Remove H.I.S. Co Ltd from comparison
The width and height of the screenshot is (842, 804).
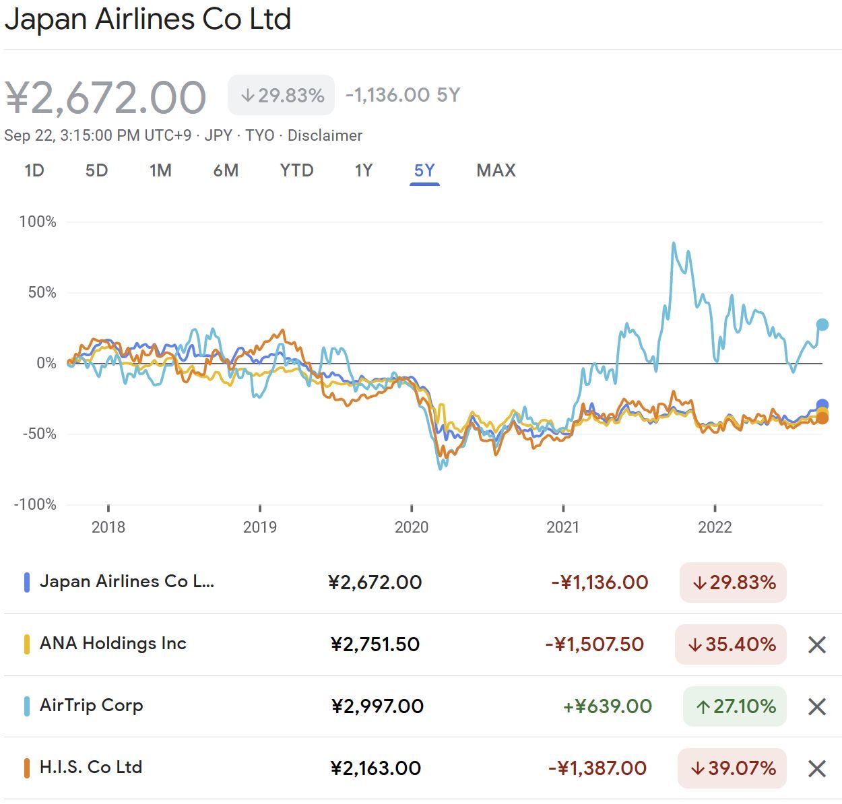(x=816, y=768)
